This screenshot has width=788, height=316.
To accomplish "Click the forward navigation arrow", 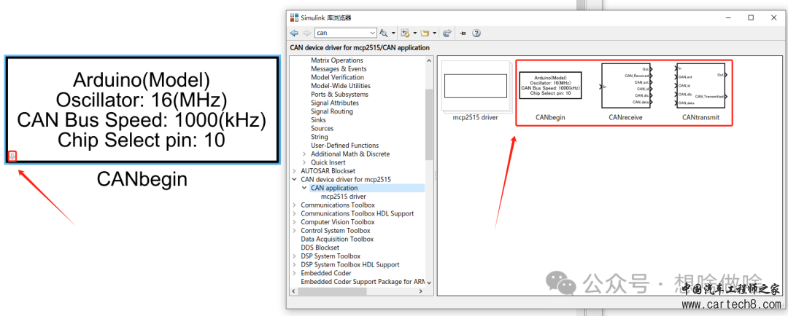I will (306, 33).
